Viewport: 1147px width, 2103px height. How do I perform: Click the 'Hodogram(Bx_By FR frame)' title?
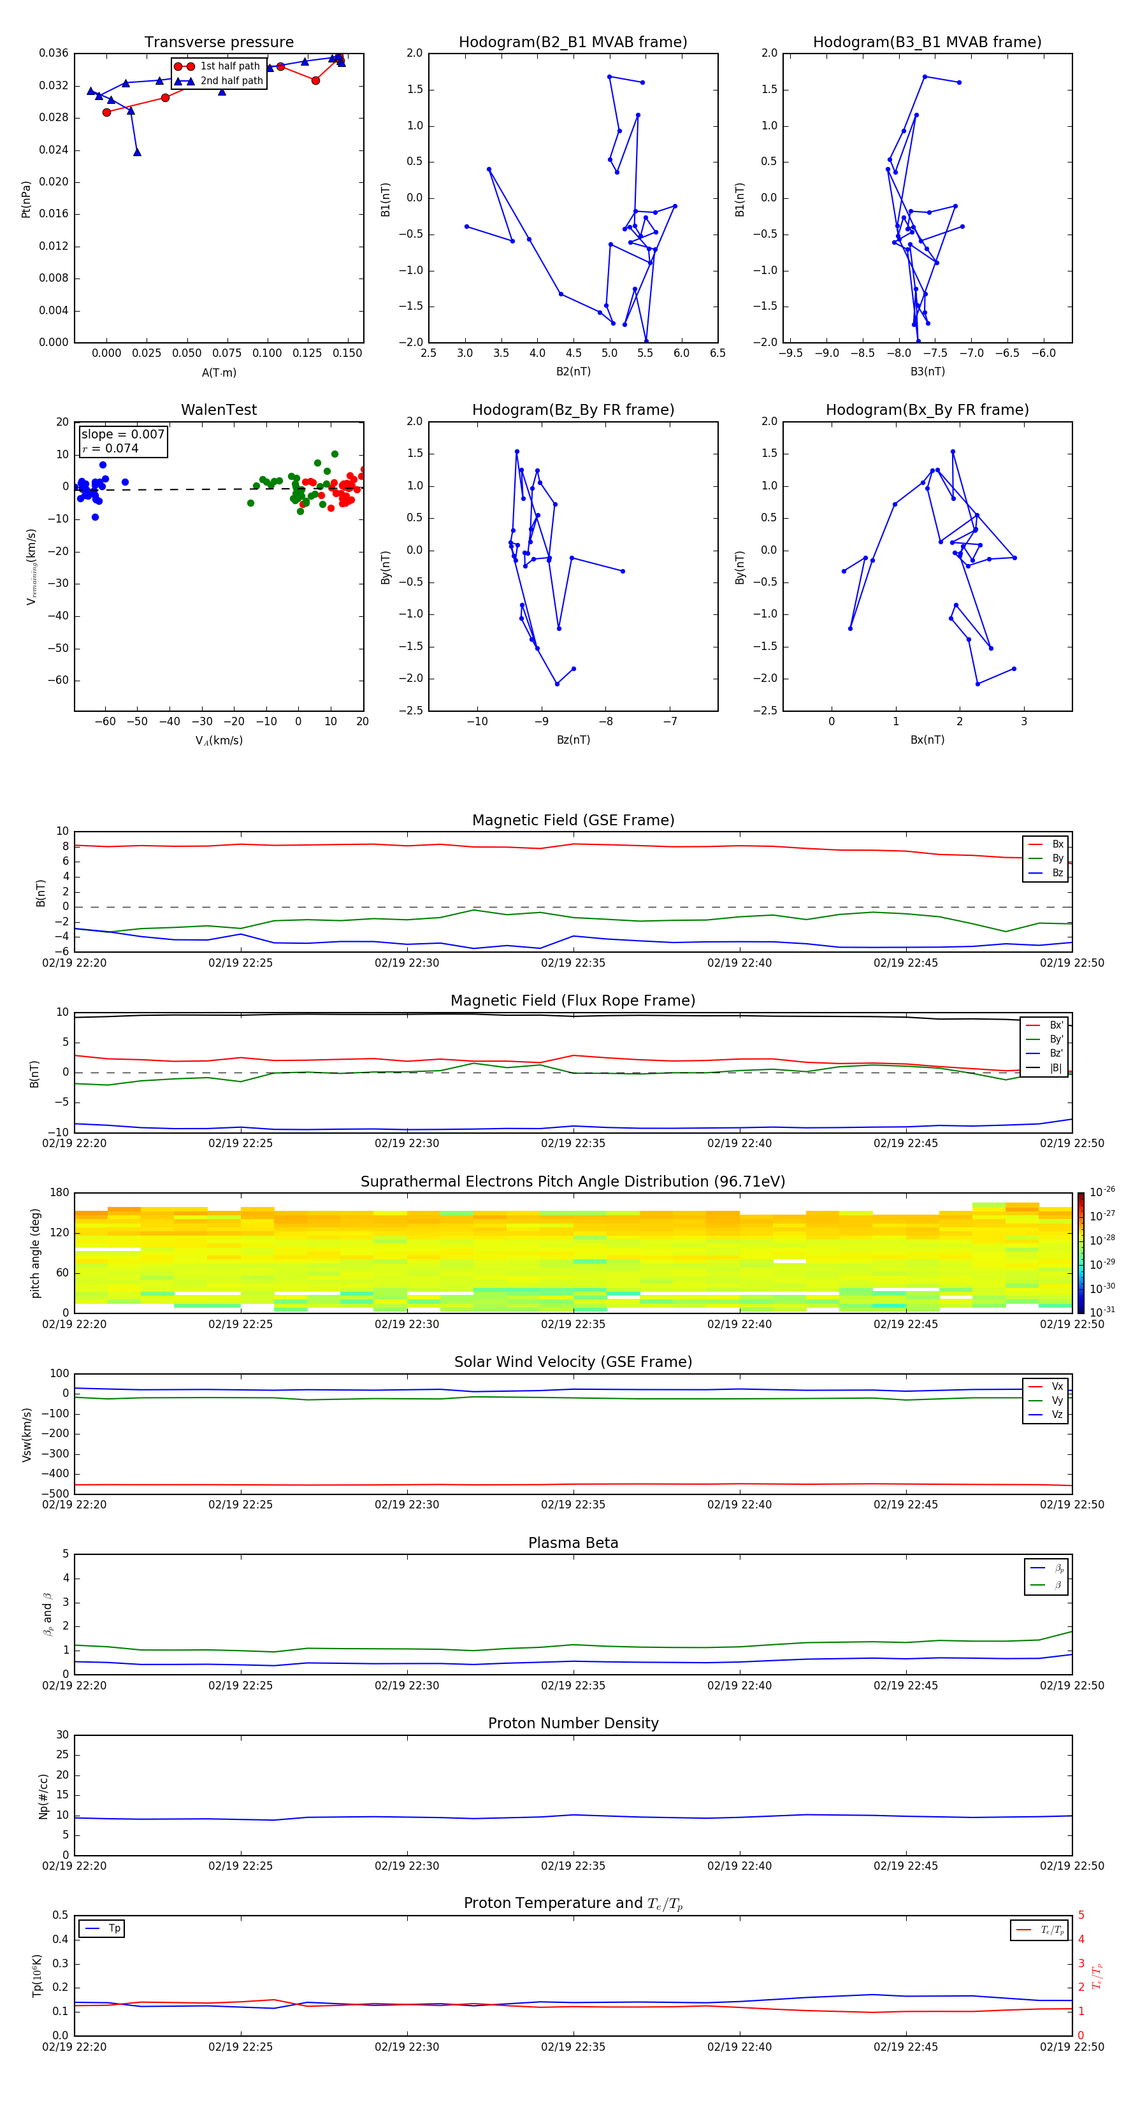(927, 410)
